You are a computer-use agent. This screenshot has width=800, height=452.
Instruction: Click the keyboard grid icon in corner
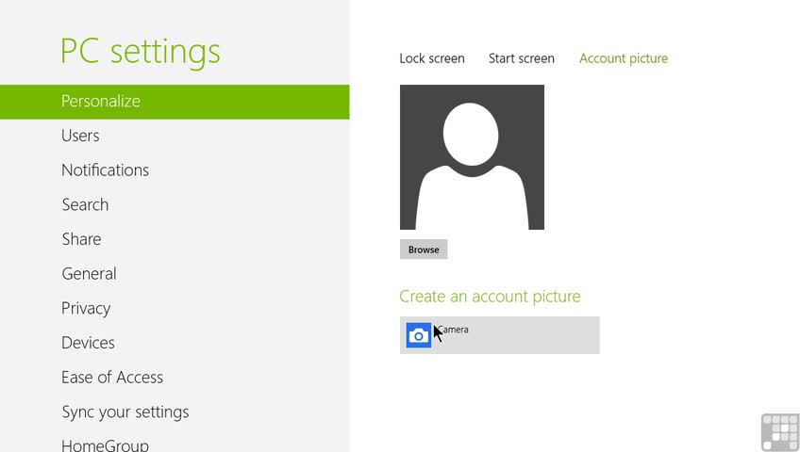(x=780, y=432)
